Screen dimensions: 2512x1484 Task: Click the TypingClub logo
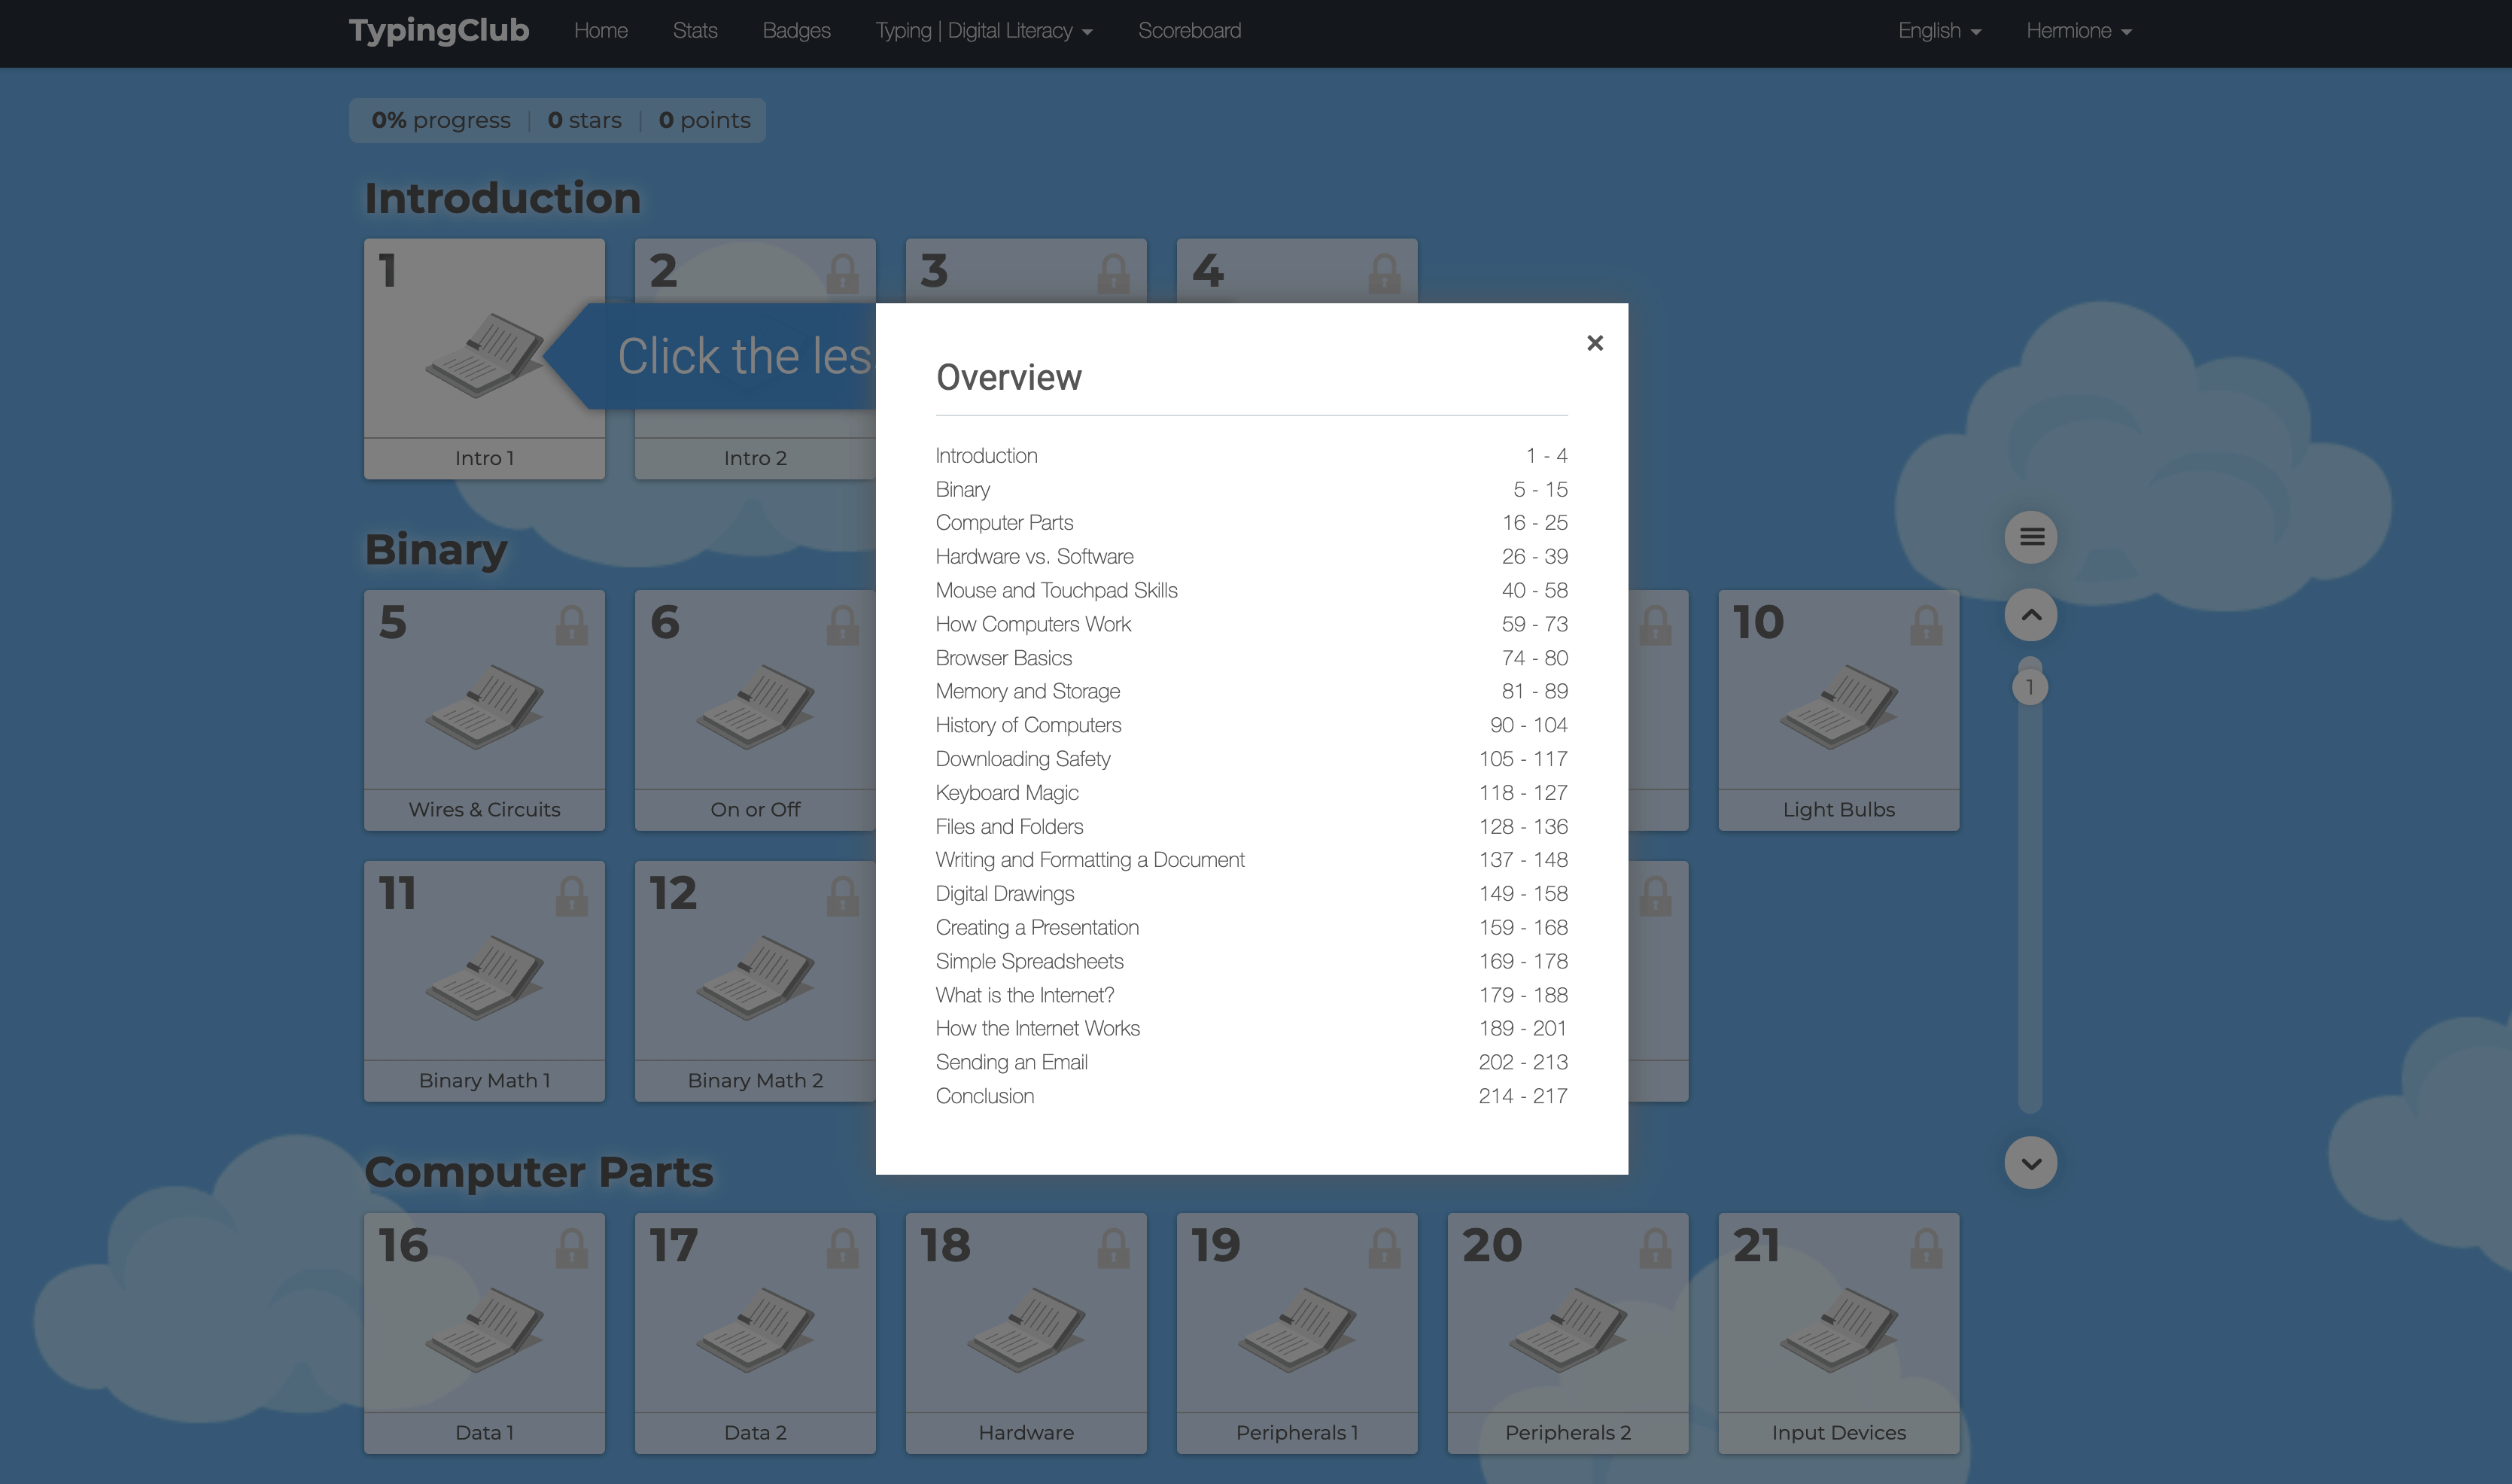(x=438, y=31)
